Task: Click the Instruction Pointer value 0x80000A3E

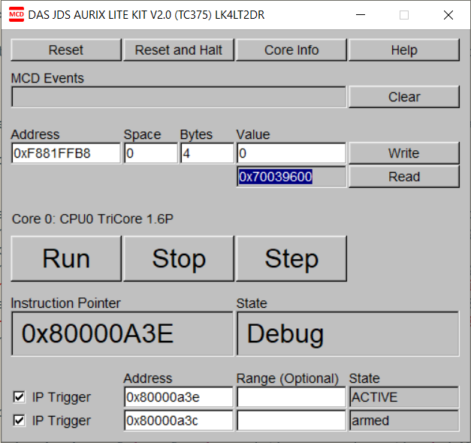Action: [122, 333]
